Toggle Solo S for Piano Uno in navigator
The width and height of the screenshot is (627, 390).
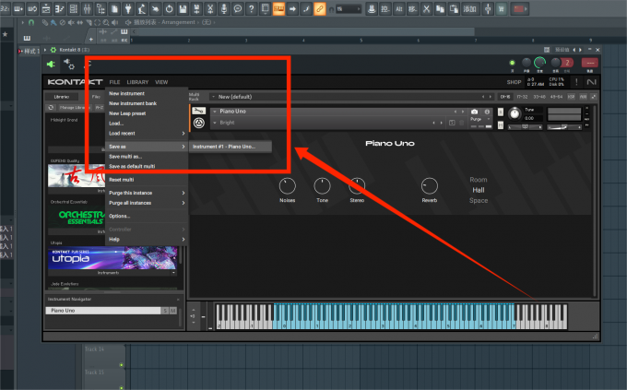[165, 311]
